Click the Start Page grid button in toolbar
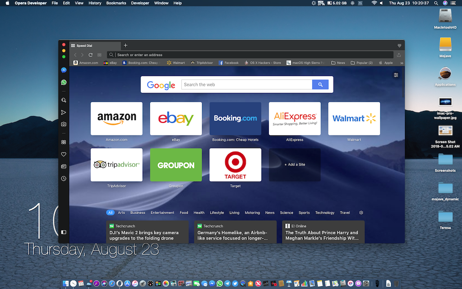This screenshot has height=289, width=462. 99,55
